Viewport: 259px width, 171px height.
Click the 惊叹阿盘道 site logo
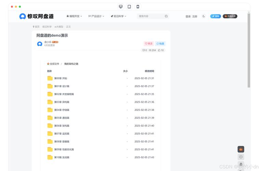(37, 16)
